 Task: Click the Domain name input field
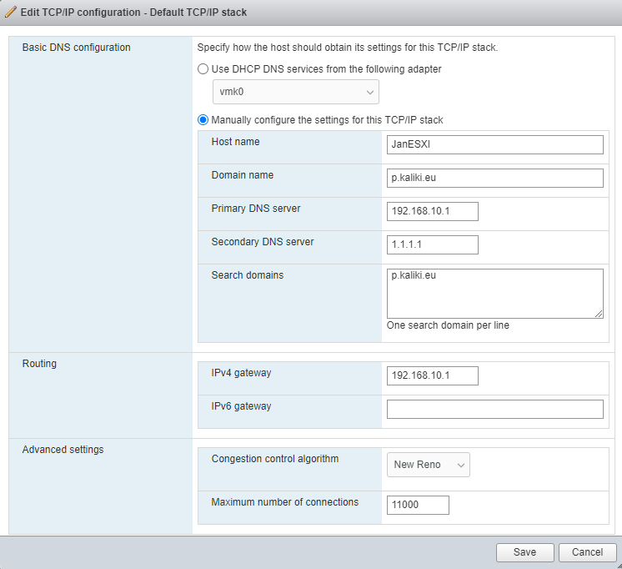click(494, 179)
